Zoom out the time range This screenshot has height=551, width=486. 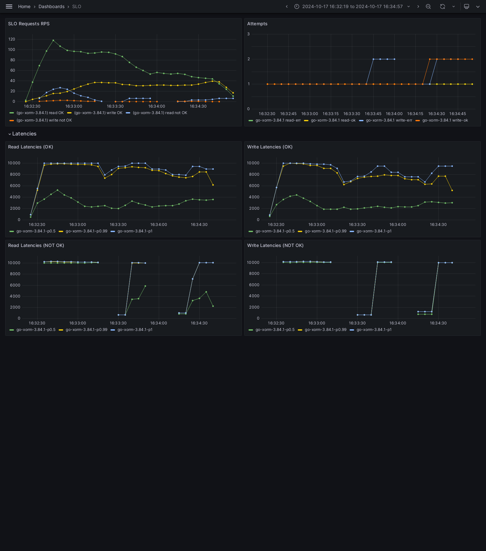428,6
